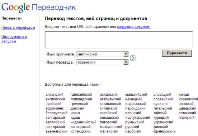
Task: Click итальянский in the language list
Action: tap(110, 99)
